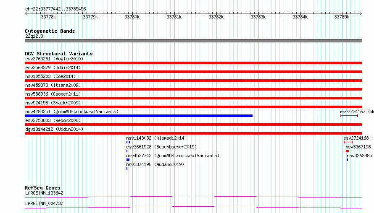Screen dimensions: 374x213
Task: Click the 33781k ruler tick label
Action: [174, 17]
